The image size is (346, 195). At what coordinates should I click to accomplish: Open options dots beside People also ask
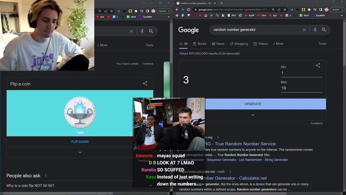[45, 175]
